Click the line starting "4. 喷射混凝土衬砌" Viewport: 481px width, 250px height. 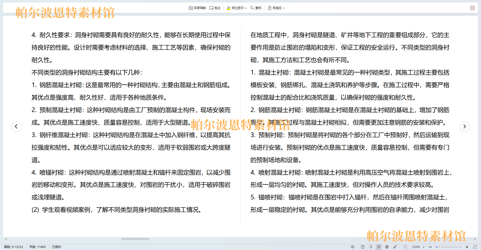point(351,172)
